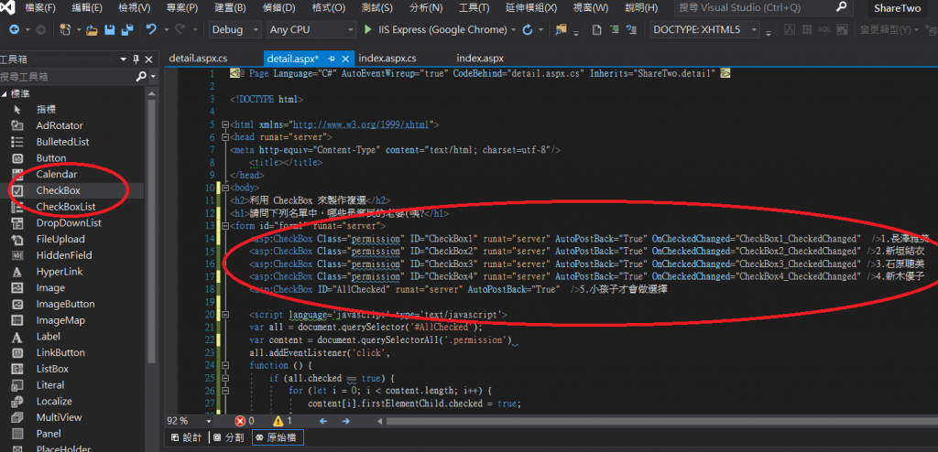Click the new project icon in toolbar
This screenshot has height=452, width=938.
(x=66, y=30)
